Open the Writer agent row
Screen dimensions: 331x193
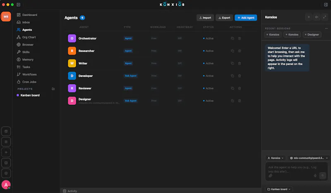[x=161, y=64]
